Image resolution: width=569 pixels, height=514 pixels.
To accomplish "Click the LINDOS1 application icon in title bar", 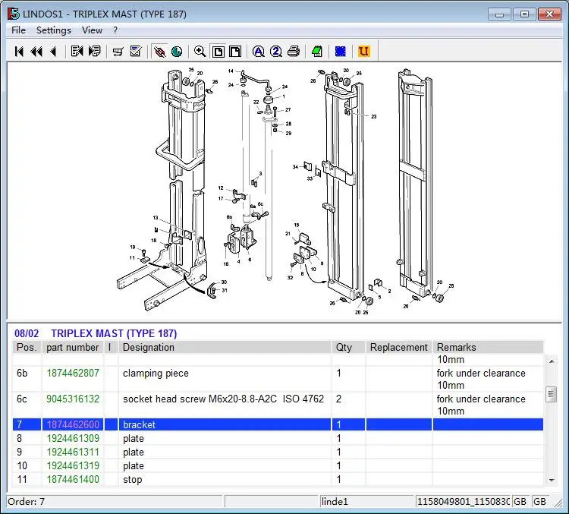I will 13,14.
